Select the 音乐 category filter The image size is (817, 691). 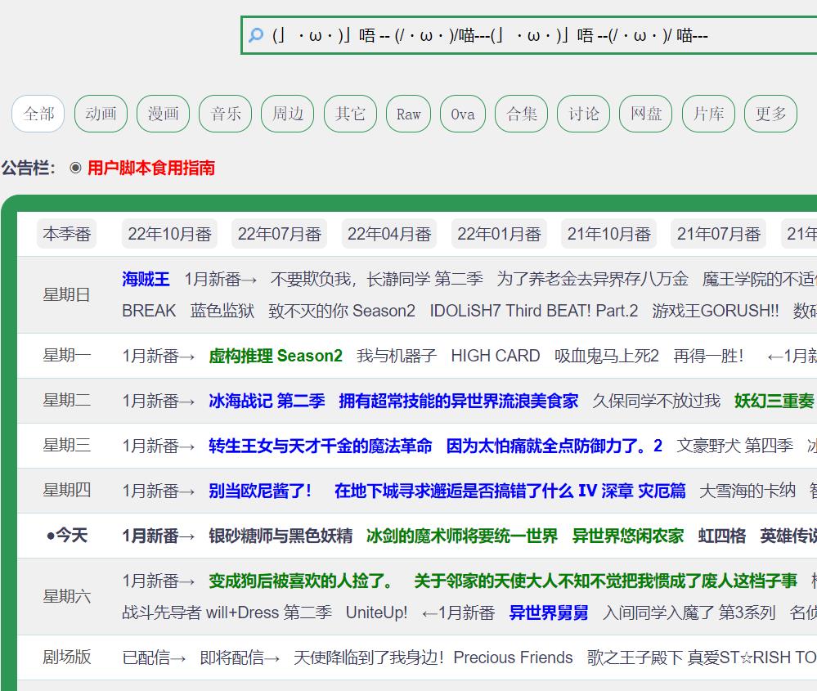click(225, 114)
